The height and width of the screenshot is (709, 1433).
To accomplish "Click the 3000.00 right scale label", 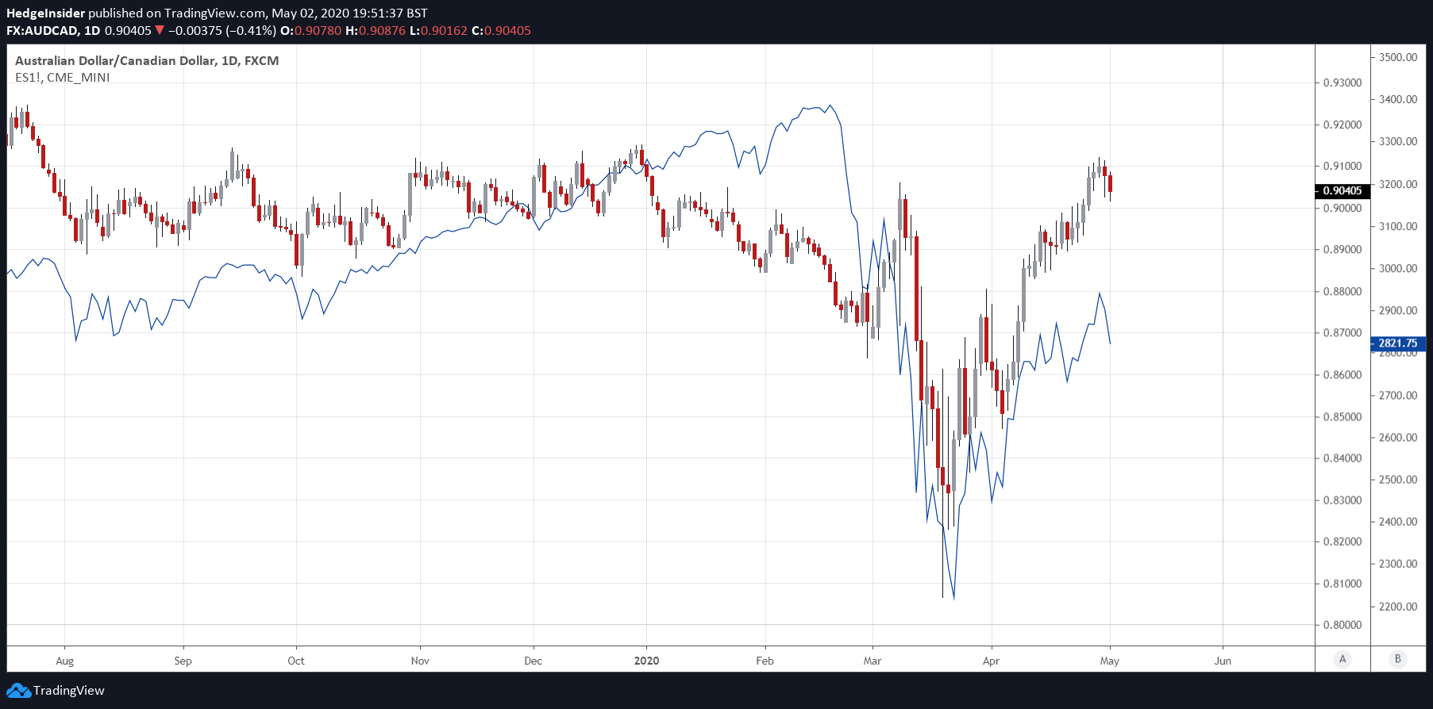I will tap(1398, 269).
